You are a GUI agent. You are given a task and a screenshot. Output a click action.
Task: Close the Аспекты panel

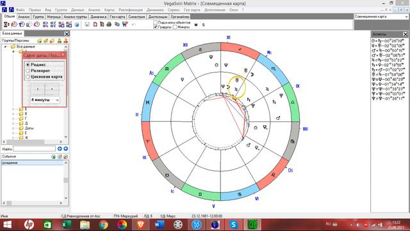coord(406,34)
